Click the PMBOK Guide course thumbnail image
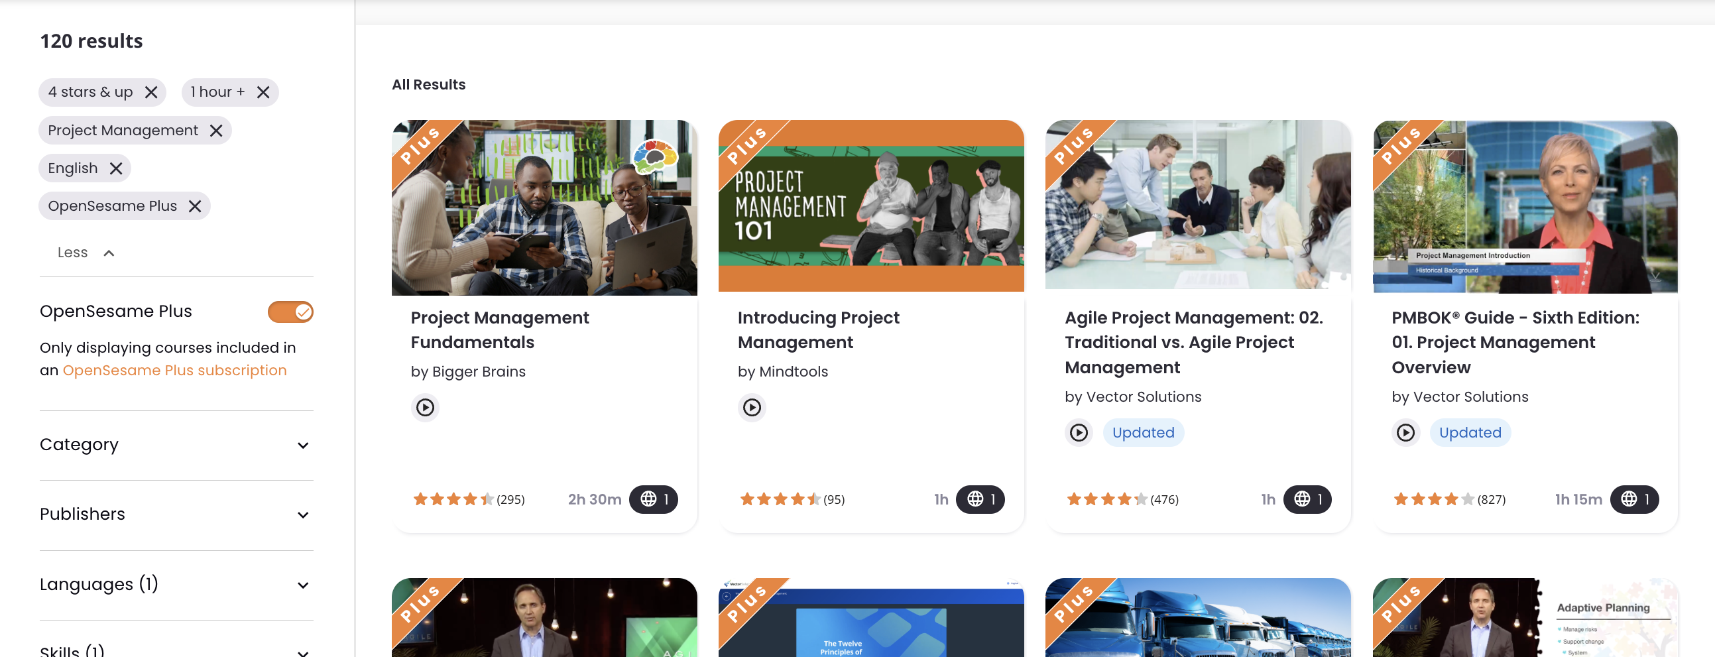 (x=1525, y=206)
